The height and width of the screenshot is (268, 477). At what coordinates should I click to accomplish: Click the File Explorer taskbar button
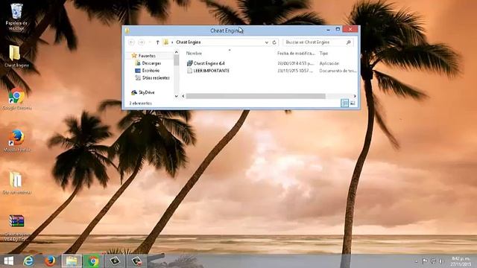click(72, 261)
